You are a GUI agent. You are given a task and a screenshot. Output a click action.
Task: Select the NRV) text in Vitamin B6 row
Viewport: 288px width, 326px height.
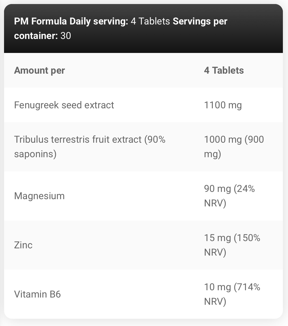[x=215, y=302]
